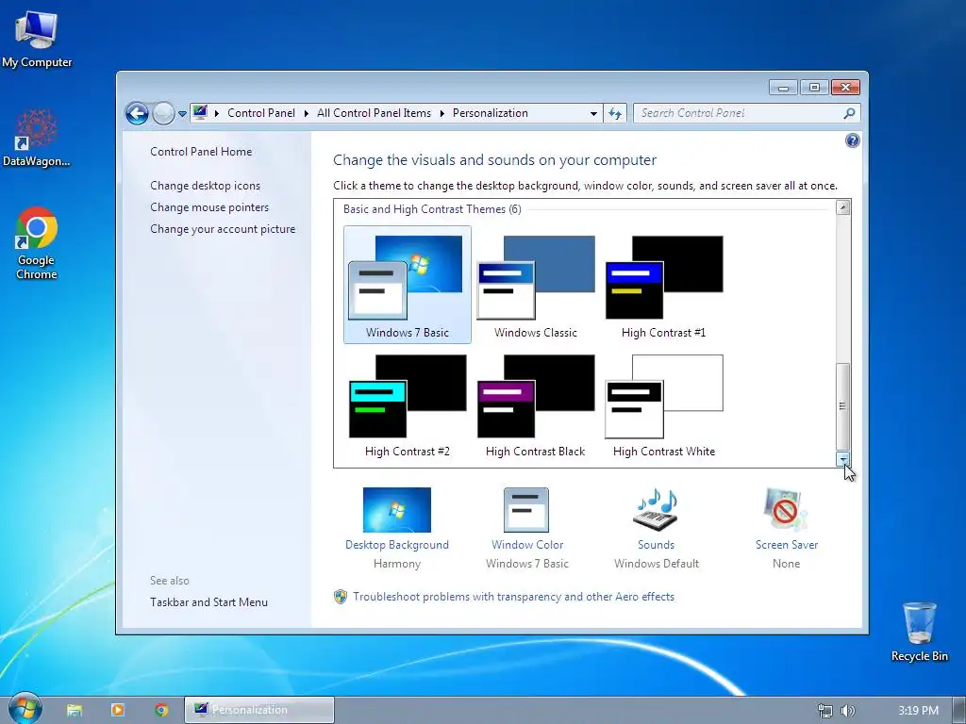Click the shield icon beside Troubleshoot link
Image resolution: width=966 pixels, height=724 pixels.
coord(340,597)
